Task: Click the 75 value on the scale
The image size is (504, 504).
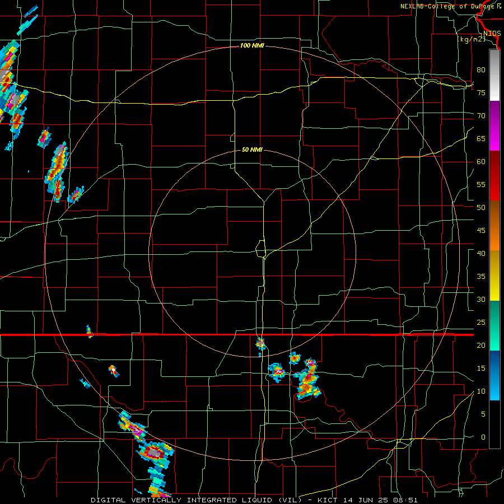Action: click(481, 92)
